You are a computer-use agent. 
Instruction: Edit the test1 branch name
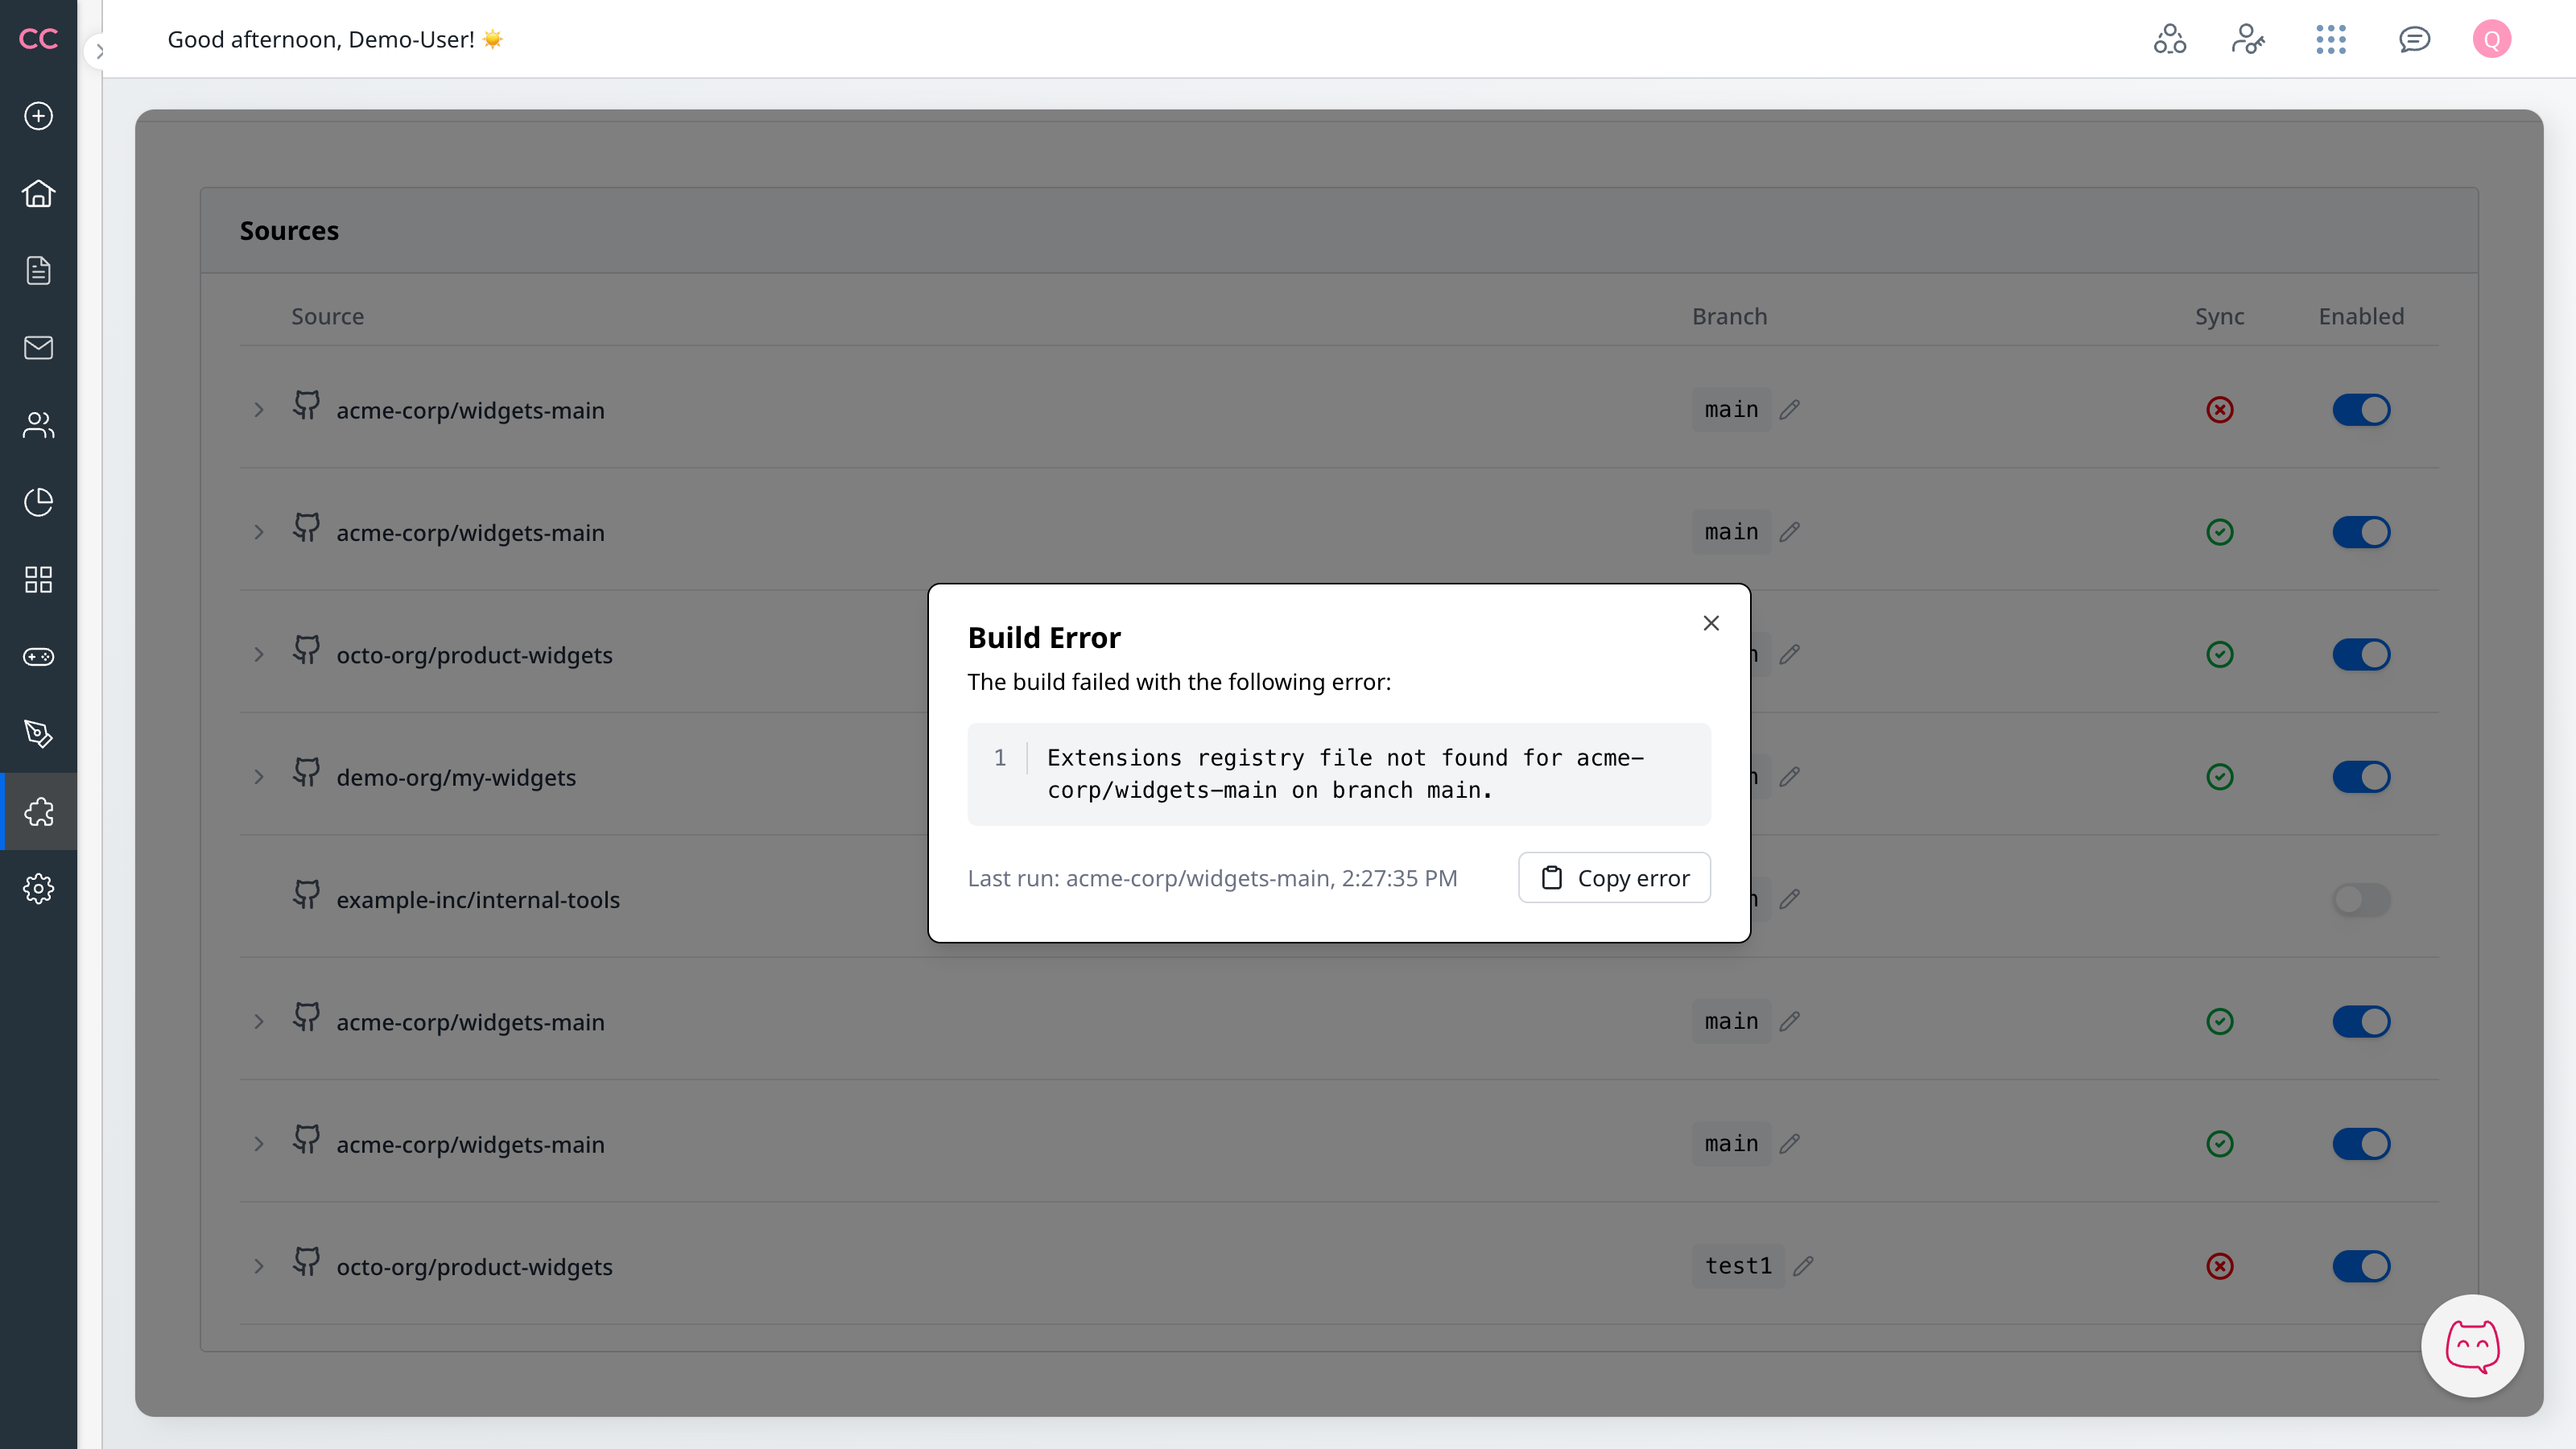click(x=1803, y=1266)
